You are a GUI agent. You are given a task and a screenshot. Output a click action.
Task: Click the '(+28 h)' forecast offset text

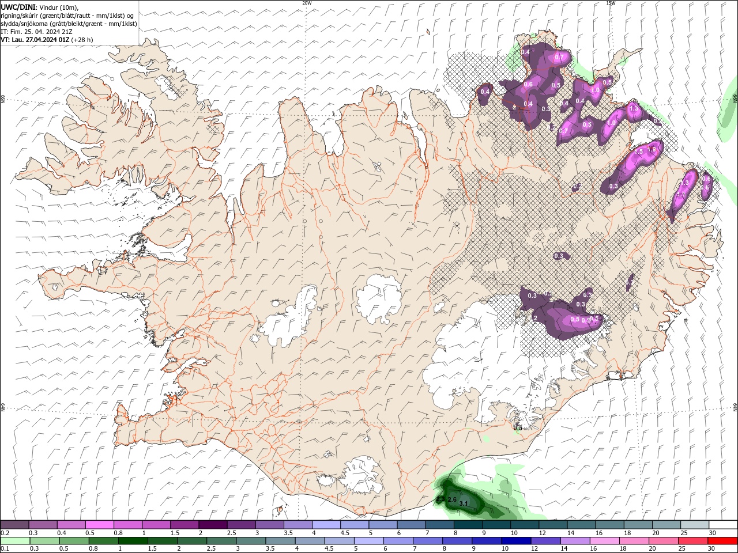click(x=82, y=40)
